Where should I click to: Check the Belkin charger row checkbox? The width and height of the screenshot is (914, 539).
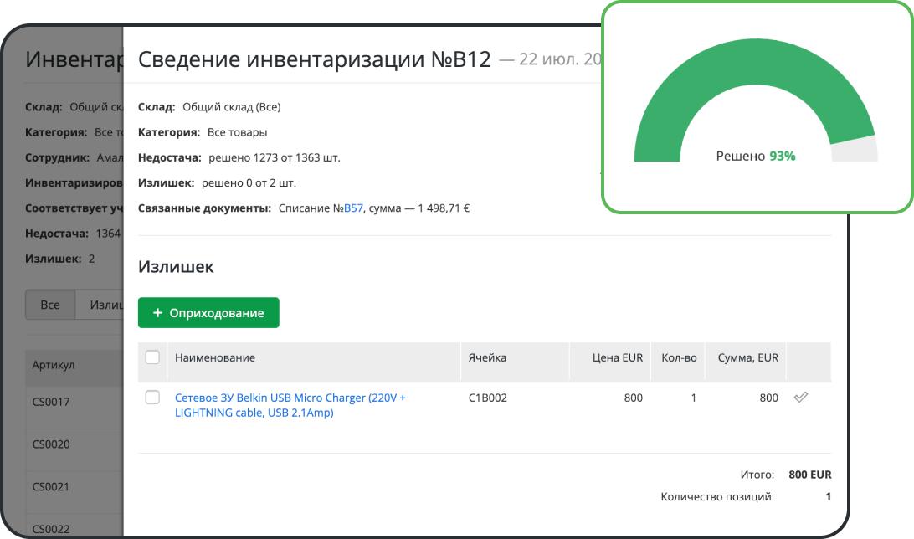[x=152, y=398]
